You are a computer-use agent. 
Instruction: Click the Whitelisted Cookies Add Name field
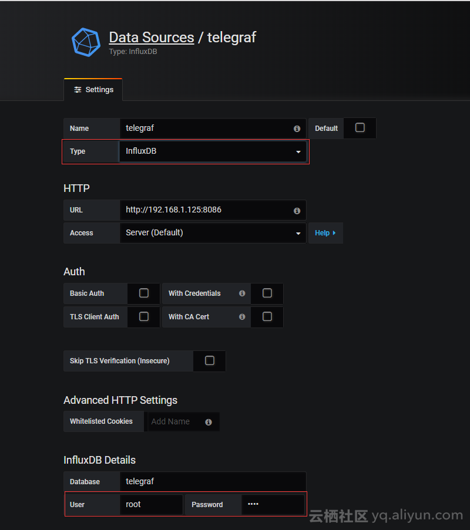(183, 421)
